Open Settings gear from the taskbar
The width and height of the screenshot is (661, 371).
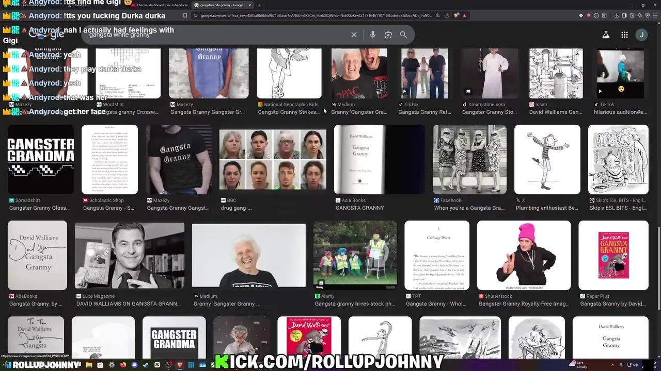click(112, 365)
